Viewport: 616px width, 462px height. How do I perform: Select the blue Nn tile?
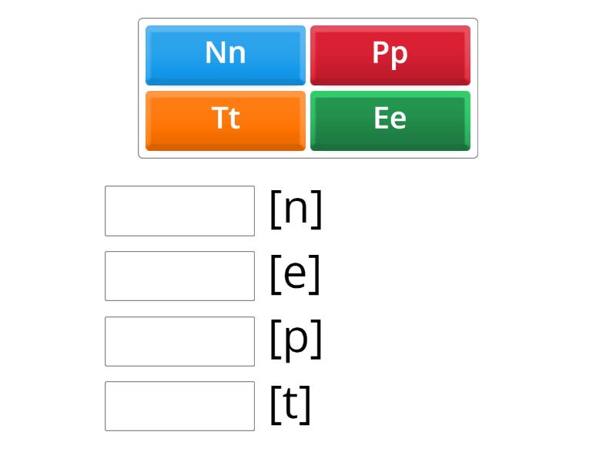(225, 55)
